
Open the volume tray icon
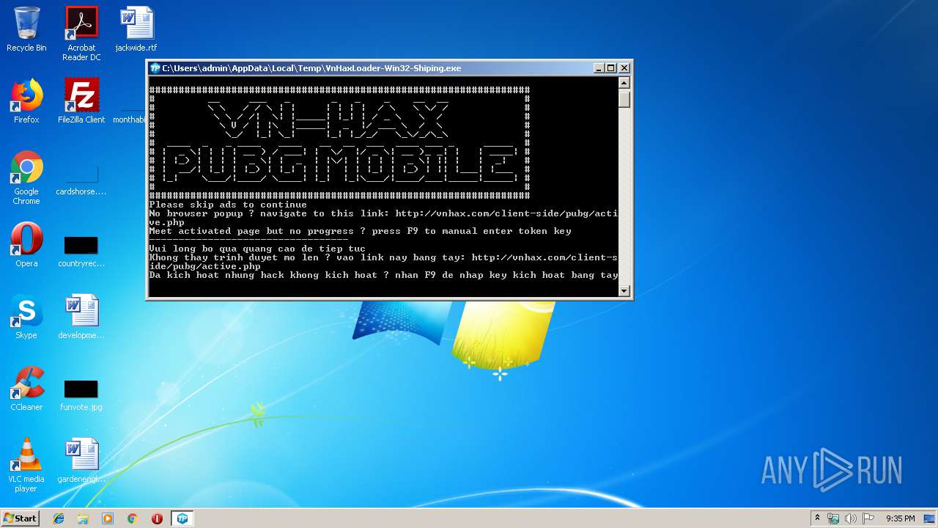pyautogui.click(x=850, y=518)
